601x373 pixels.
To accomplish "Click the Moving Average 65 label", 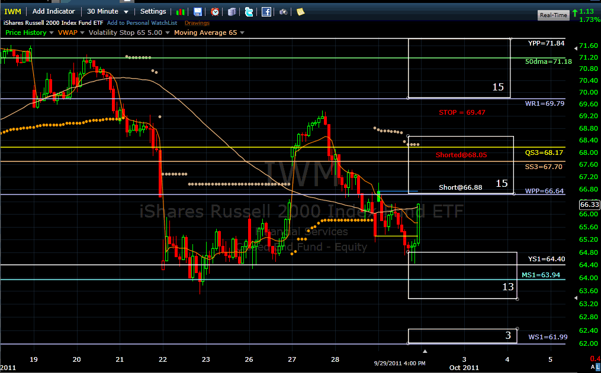I will coord(205,33).
